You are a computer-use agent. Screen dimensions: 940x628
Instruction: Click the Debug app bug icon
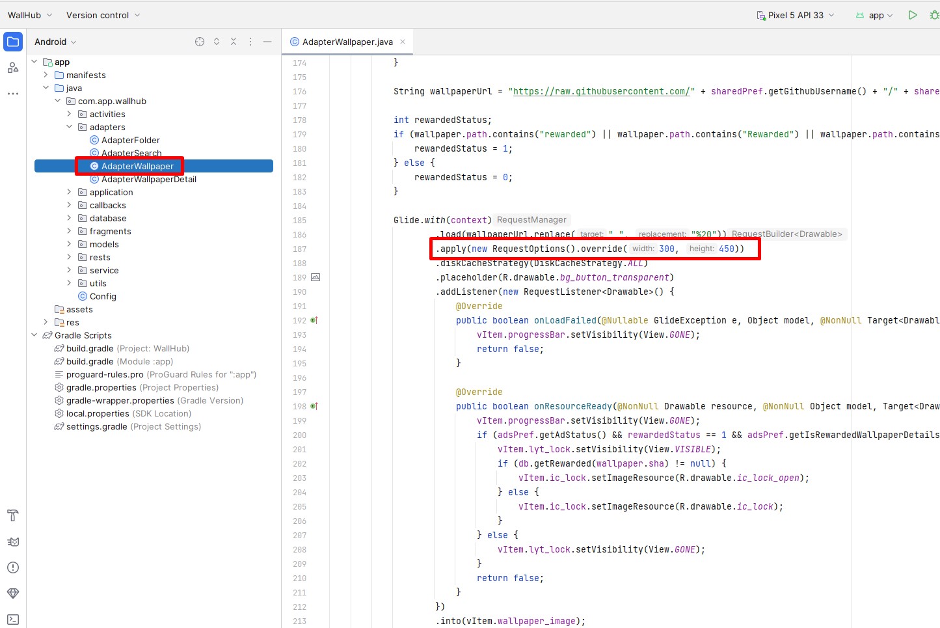click(x=934, y=15)
